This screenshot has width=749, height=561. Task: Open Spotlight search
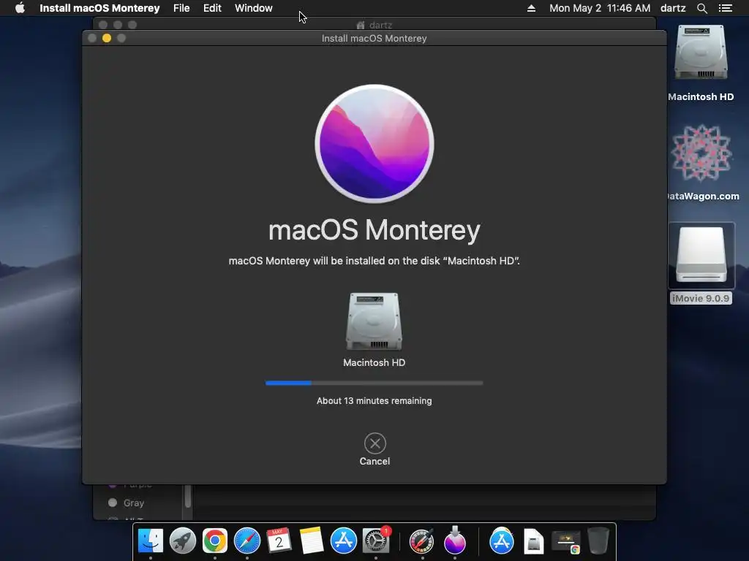(x=701, y=8)
